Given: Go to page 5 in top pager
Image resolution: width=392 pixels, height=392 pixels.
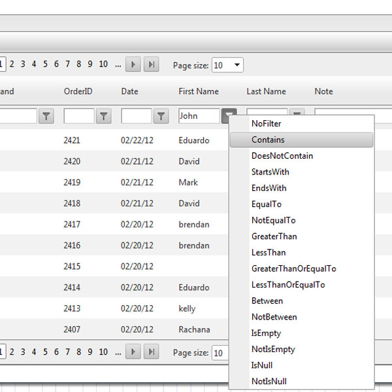Looking at the screenshot, I should coord(45,64).
